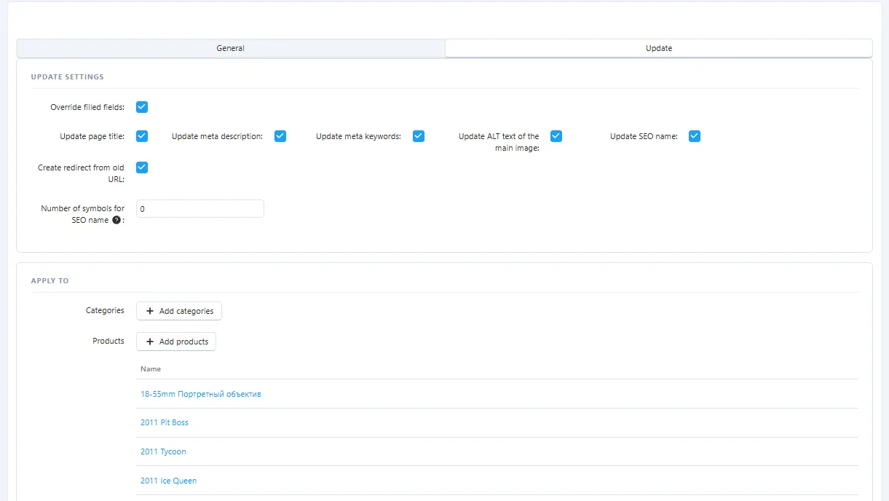Disable Update meta description checkbox
This screenshot has height=501, width=889.
[280, 136]
